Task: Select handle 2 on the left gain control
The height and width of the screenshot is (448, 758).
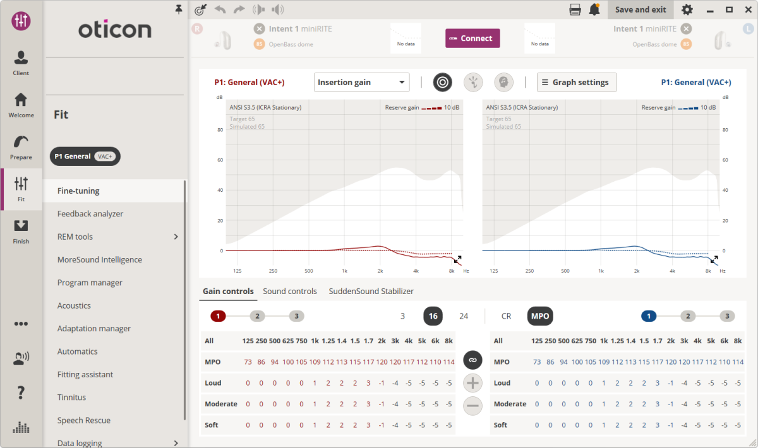Action: pyautogui.click(x=257, y=315)
